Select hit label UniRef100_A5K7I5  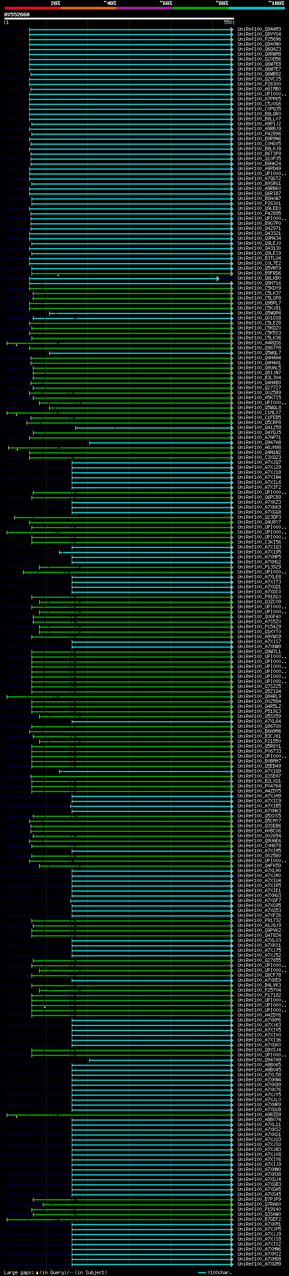(x=259, y=398)
